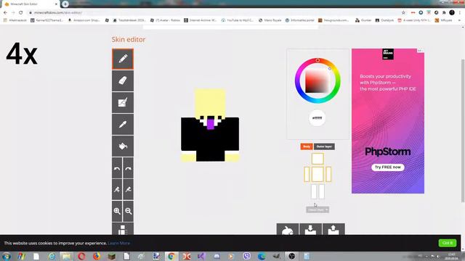Select the auto-tone brush tool below Eraser
The image size is (465, 261).
123,102
